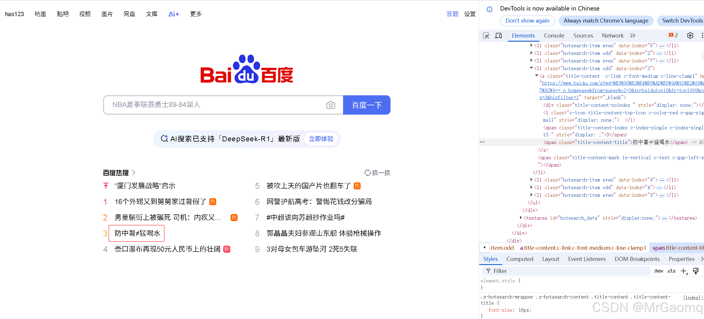Show more DevTools tabs chevron

click(633, 35)
